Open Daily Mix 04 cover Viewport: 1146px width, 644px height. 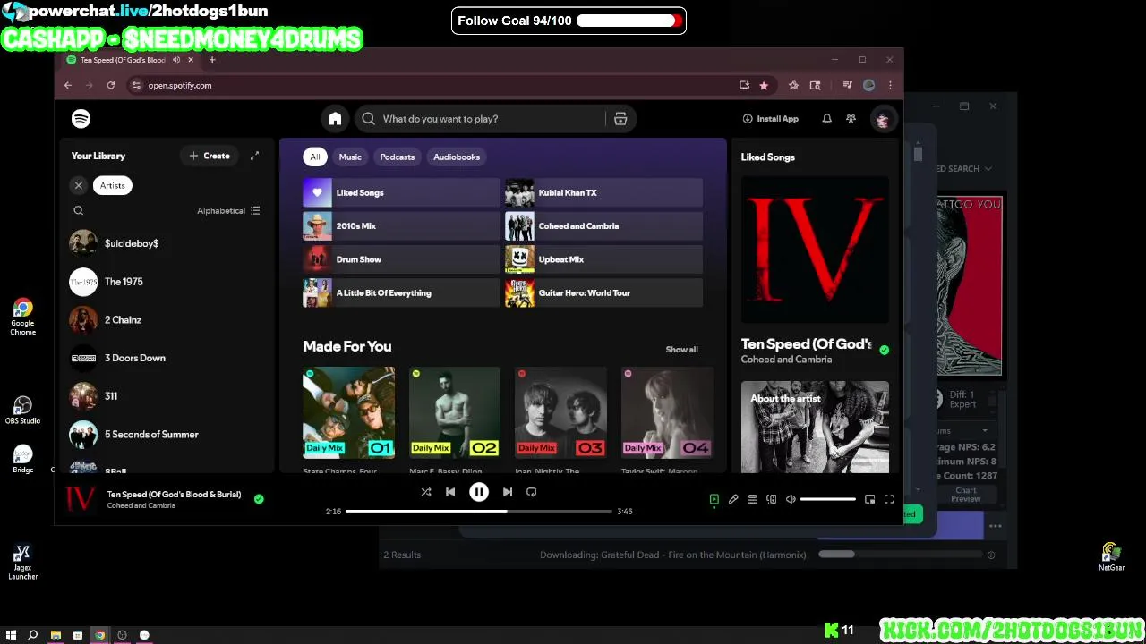click(x=667, y=412)
